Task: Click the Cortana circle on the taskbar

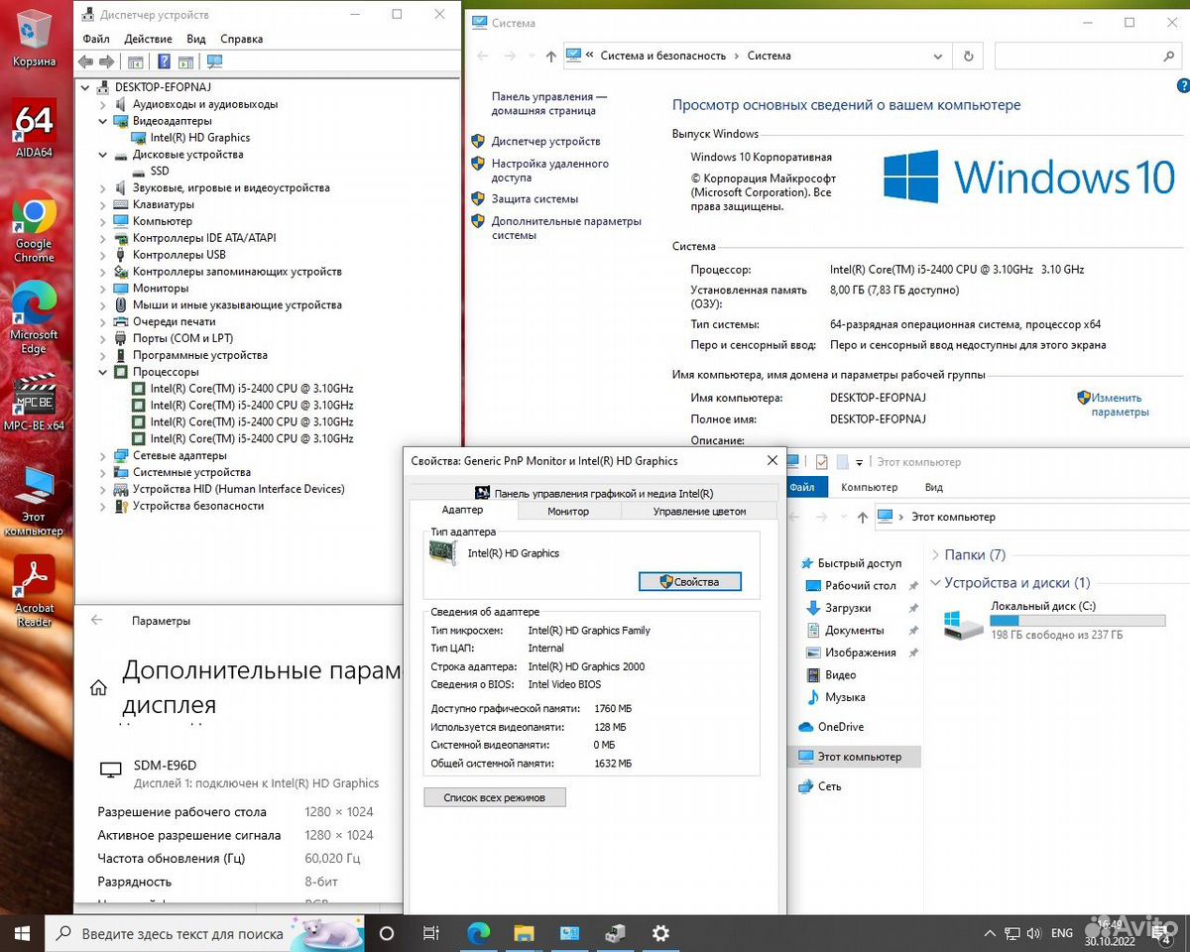Action: tap(387, 933)
